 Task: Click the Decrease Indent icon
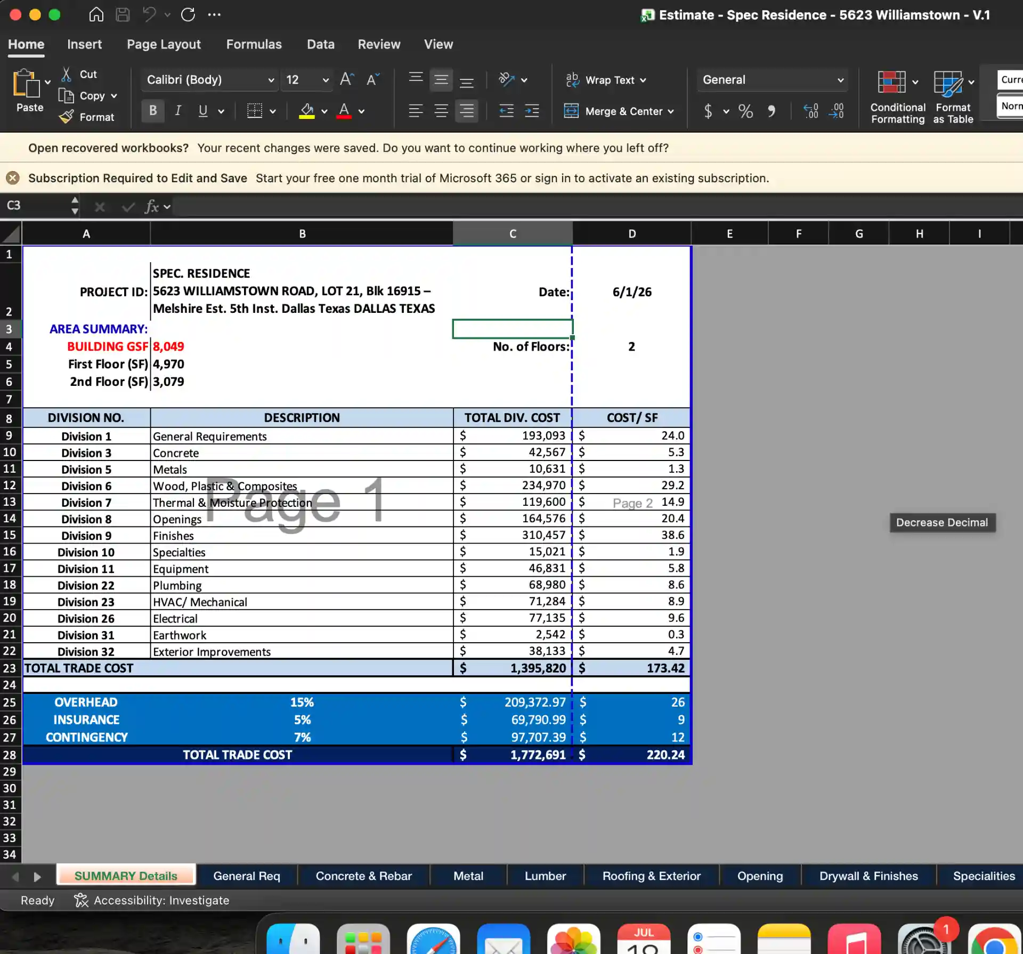pyautogui.click(x=506, y=111)
